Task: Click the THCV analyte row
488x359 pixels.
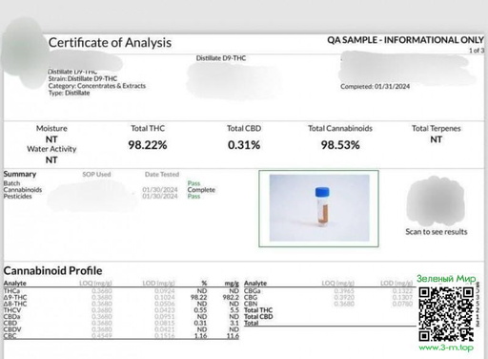Action: coord(121,310)
